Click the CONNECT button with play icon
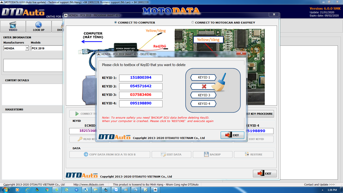Image resolution: width=343 pixels, height=193 pixels. point(83,114)
